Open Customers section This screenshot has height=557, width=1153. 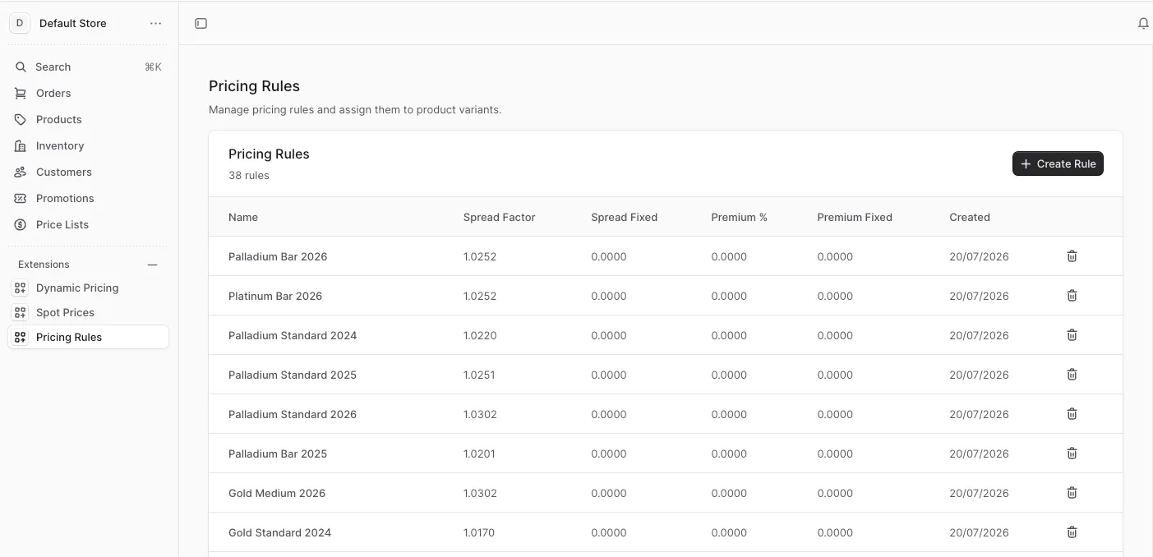click(x=89, y=172)
